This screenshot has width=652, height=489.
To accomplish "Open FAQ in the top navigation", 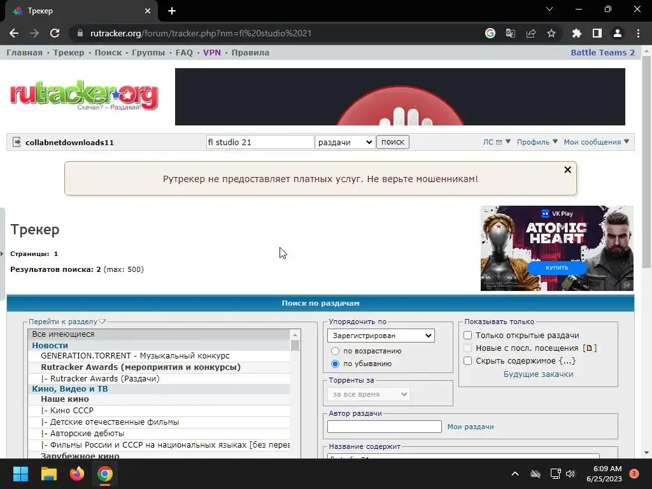I will (184, 52).
